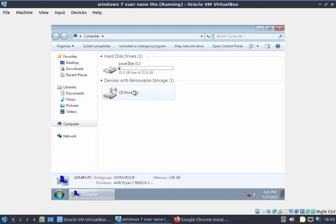The image size is (336, 224).
Task: Open host file manager panel icon
Action: (42, 219)
